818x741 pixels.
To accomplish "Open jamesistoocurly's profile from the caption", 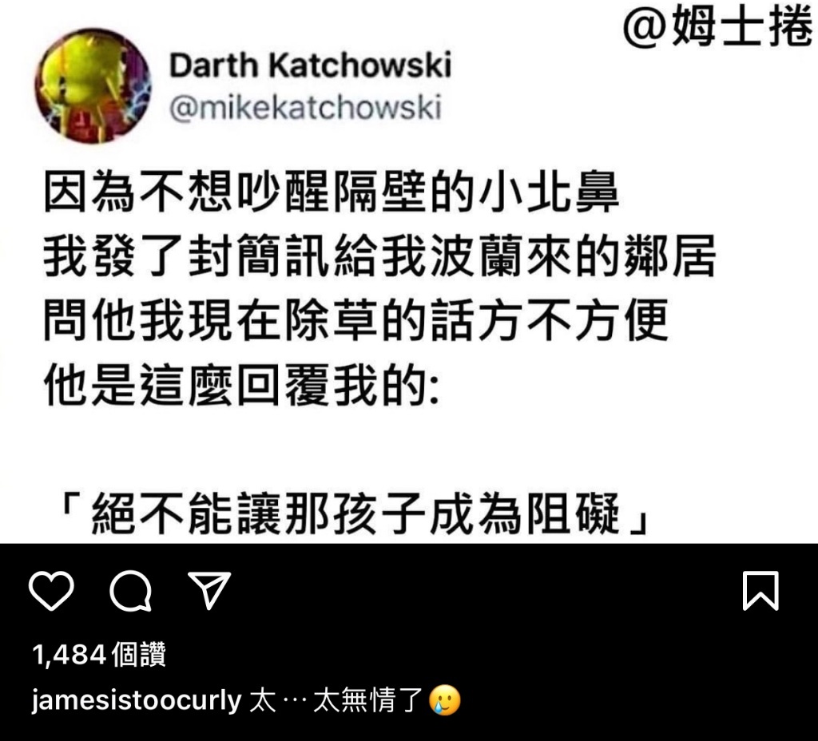I will pos(136,700).
